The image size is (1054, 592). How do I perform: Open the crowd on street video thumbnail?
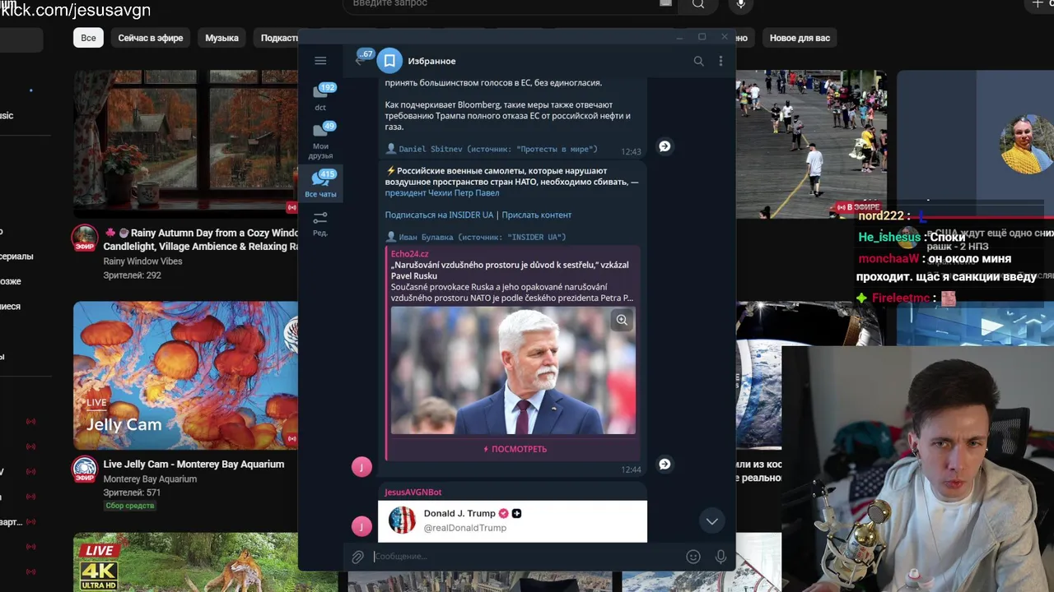coord(811,144)
